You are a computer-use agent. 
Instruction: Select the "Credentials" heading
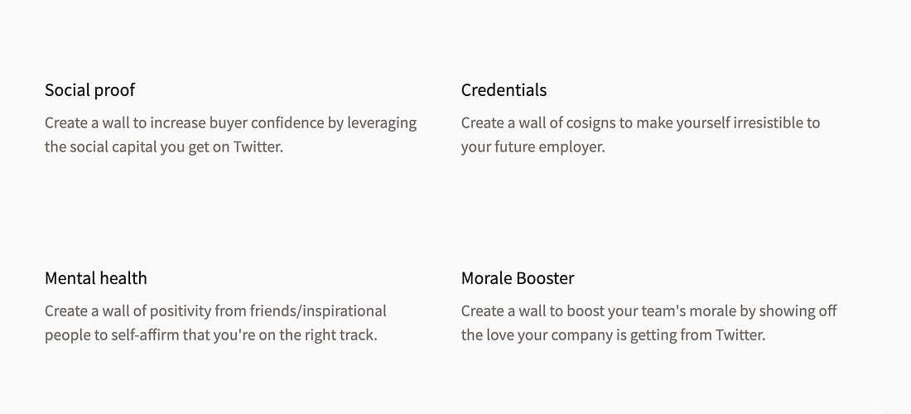coord(504,90)
